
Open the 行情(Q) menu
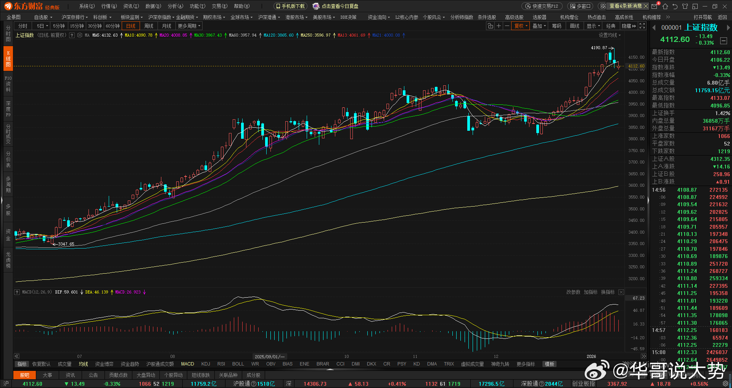click(x=109, y=6)
